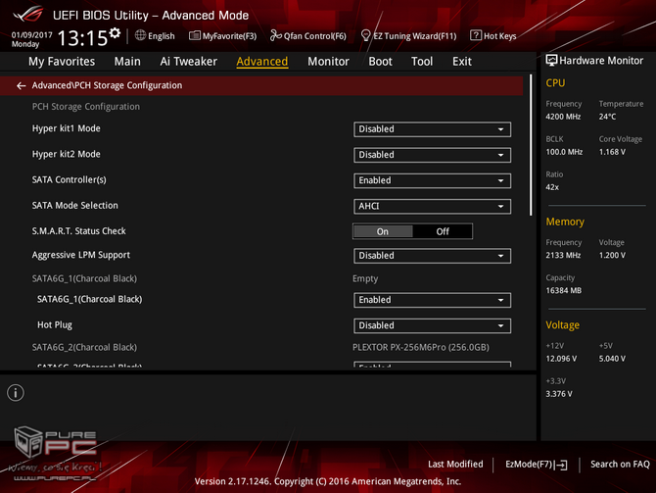Switch to the Main tab
This screenshot has height=493, width=656.
point(127,62)
